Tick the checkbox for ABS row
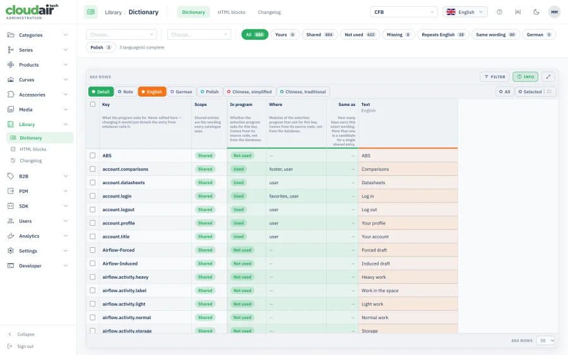568x355 pixels. pos(93,155)
